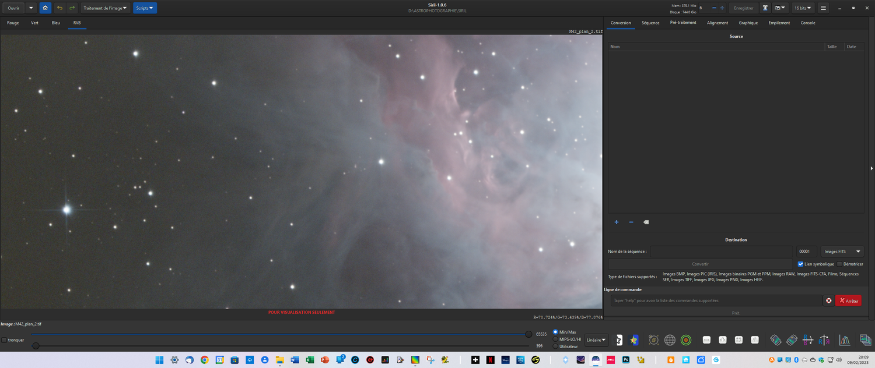Open the Scripts dropdown
The width and height of the screenshot is (875, 368).
pyautogui.click(x=144, y=8)
